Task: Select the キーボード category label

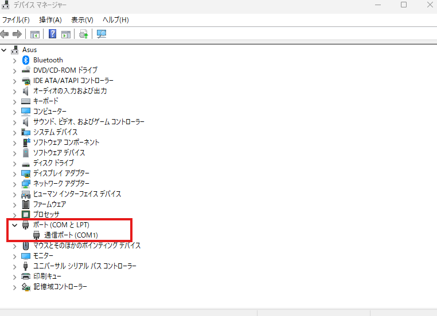Action: pos(46,101)
